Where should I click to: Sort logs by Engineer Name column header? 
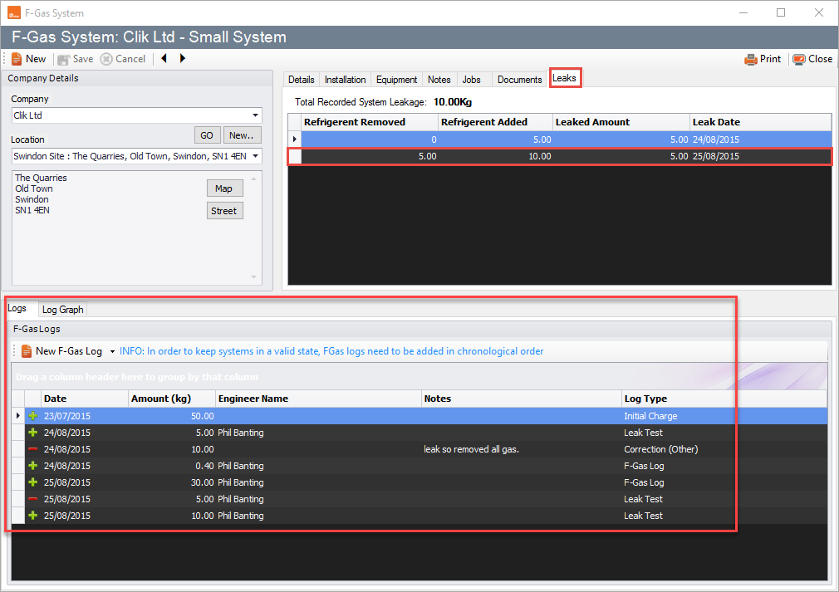click(318, 399)
